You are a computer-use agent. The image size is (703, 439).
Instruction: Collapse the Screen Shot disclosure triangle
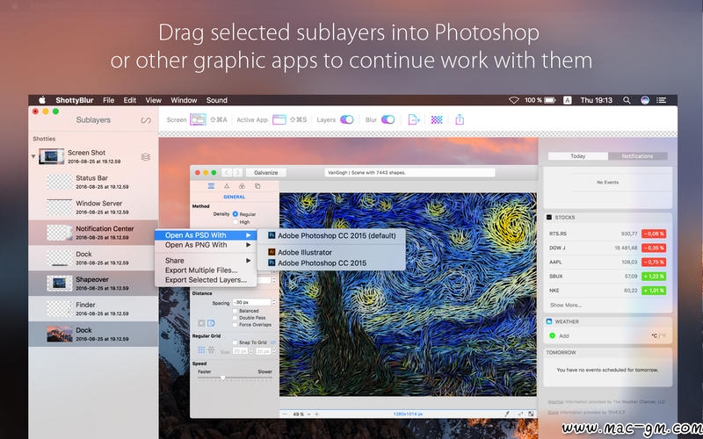click(33, 156)
